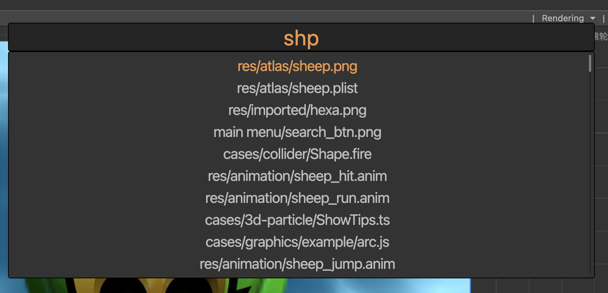Open the sheep_hit.anim animation result
Viewport: 608px width, 293px height.
click(297, 176)
